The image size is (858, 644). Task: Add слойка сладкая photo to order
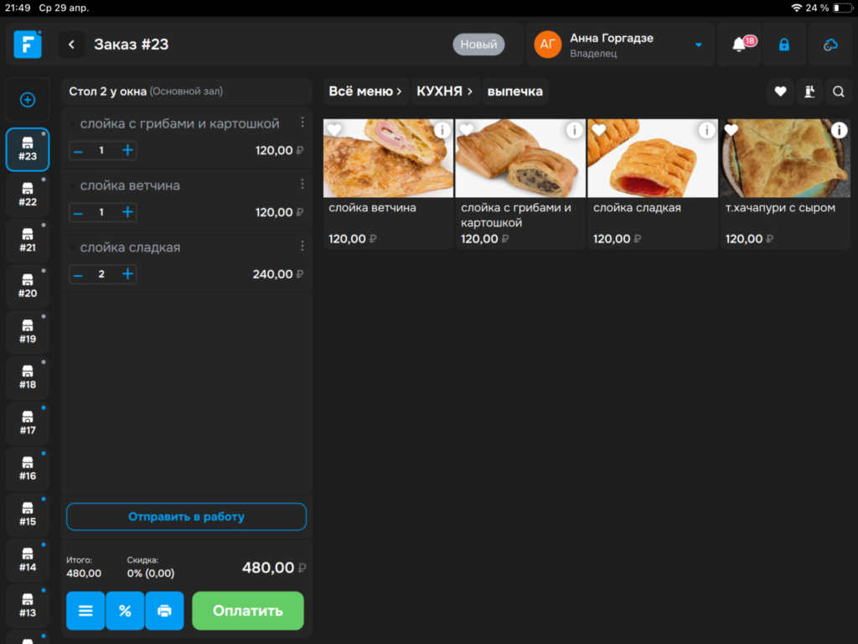click(653, 158)
